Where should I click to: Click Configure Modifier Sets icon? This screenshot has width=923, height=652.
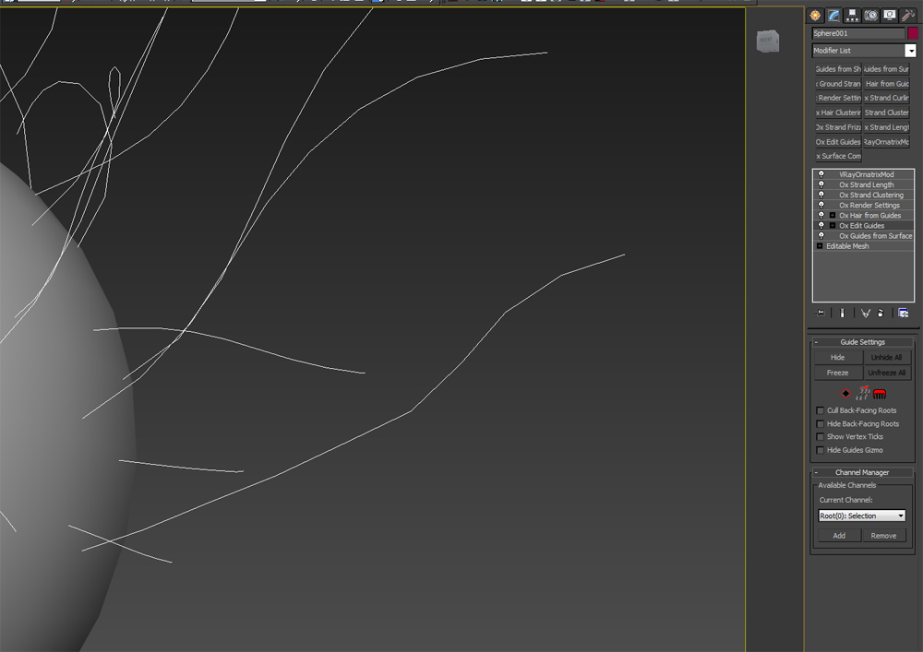[903, 313]
